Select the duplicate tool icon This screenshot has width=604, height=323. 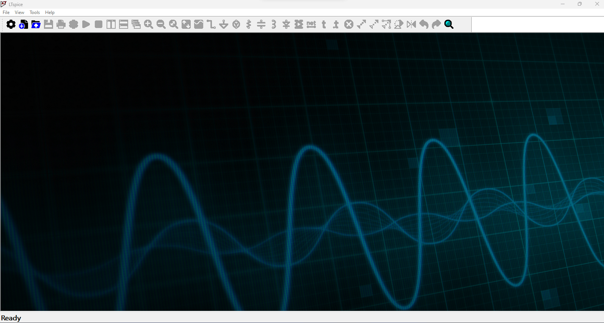tap(361, 25)
